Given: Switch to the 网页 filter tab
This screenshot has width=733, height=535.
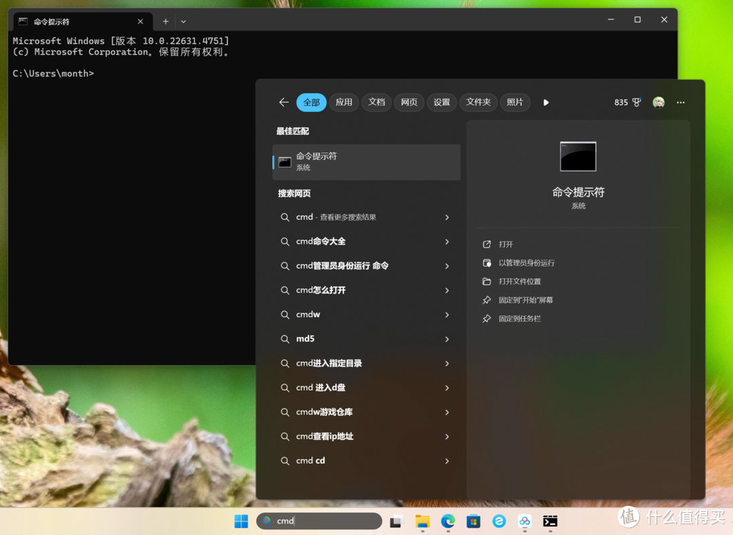Looking at the screenshot, I should tap(409, 102).
